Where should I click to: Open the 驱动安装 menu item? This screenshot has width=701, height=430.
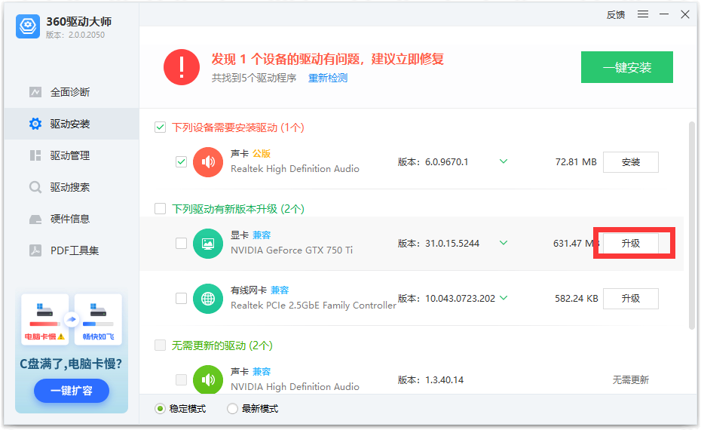72,124
